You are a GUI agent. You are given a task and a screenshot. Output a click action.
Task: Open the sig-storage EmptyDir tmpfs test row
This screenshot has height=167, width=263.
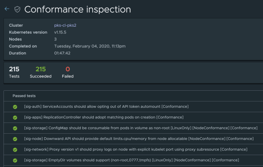(133, 160)
